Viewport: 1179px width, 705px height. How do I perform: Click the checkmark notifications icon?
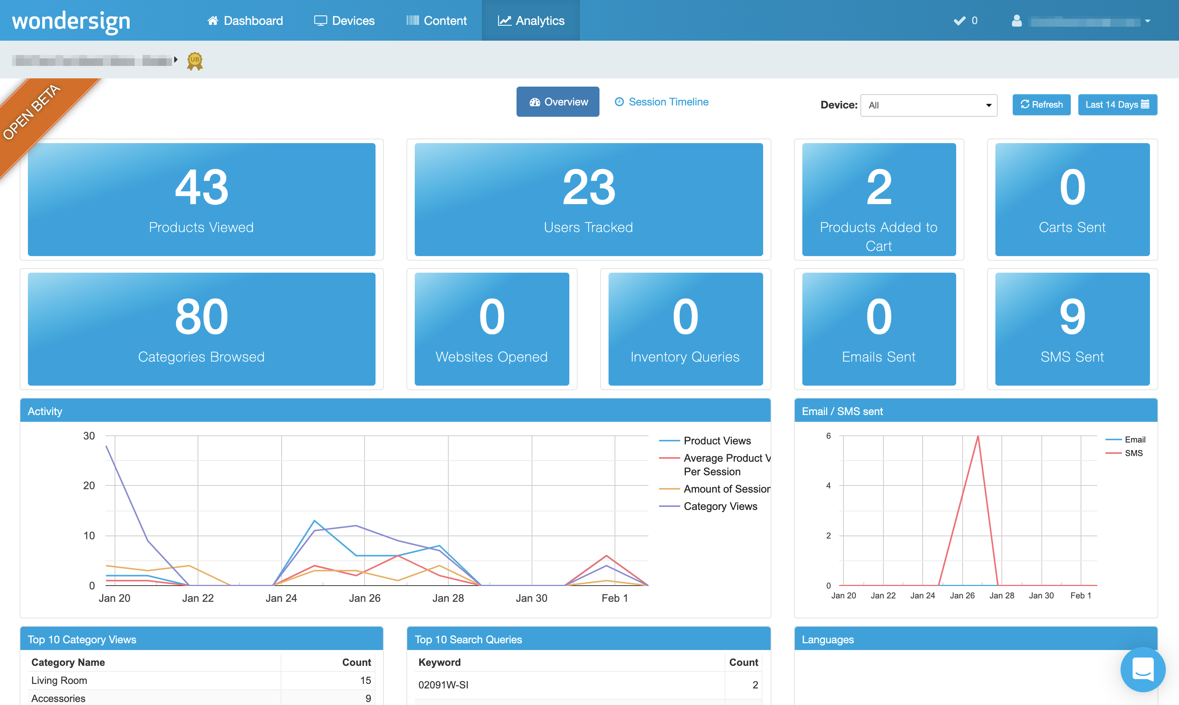pos(959,20)
